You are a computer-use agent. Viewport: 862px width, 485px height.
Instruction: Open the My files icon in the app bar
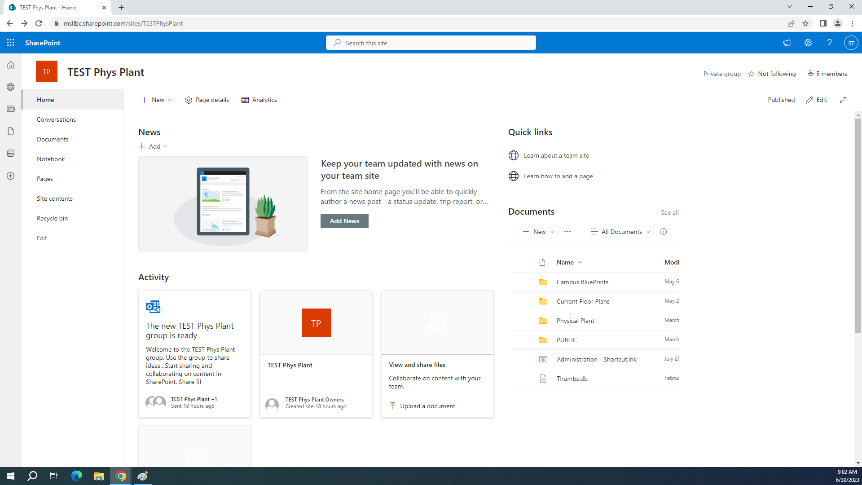[11, 131]
